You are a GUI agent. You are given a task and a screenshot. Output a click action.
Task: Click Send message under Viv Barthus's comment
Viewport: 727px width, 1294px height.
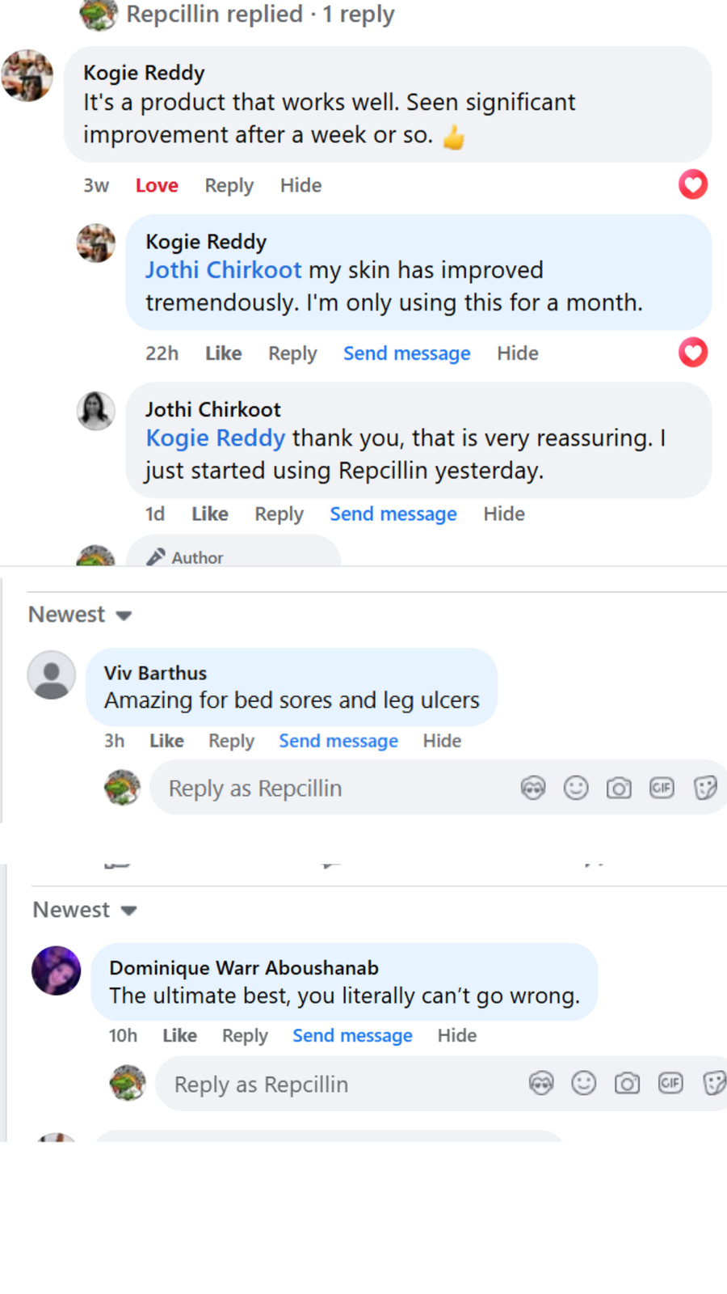click(x=338, y=741)
